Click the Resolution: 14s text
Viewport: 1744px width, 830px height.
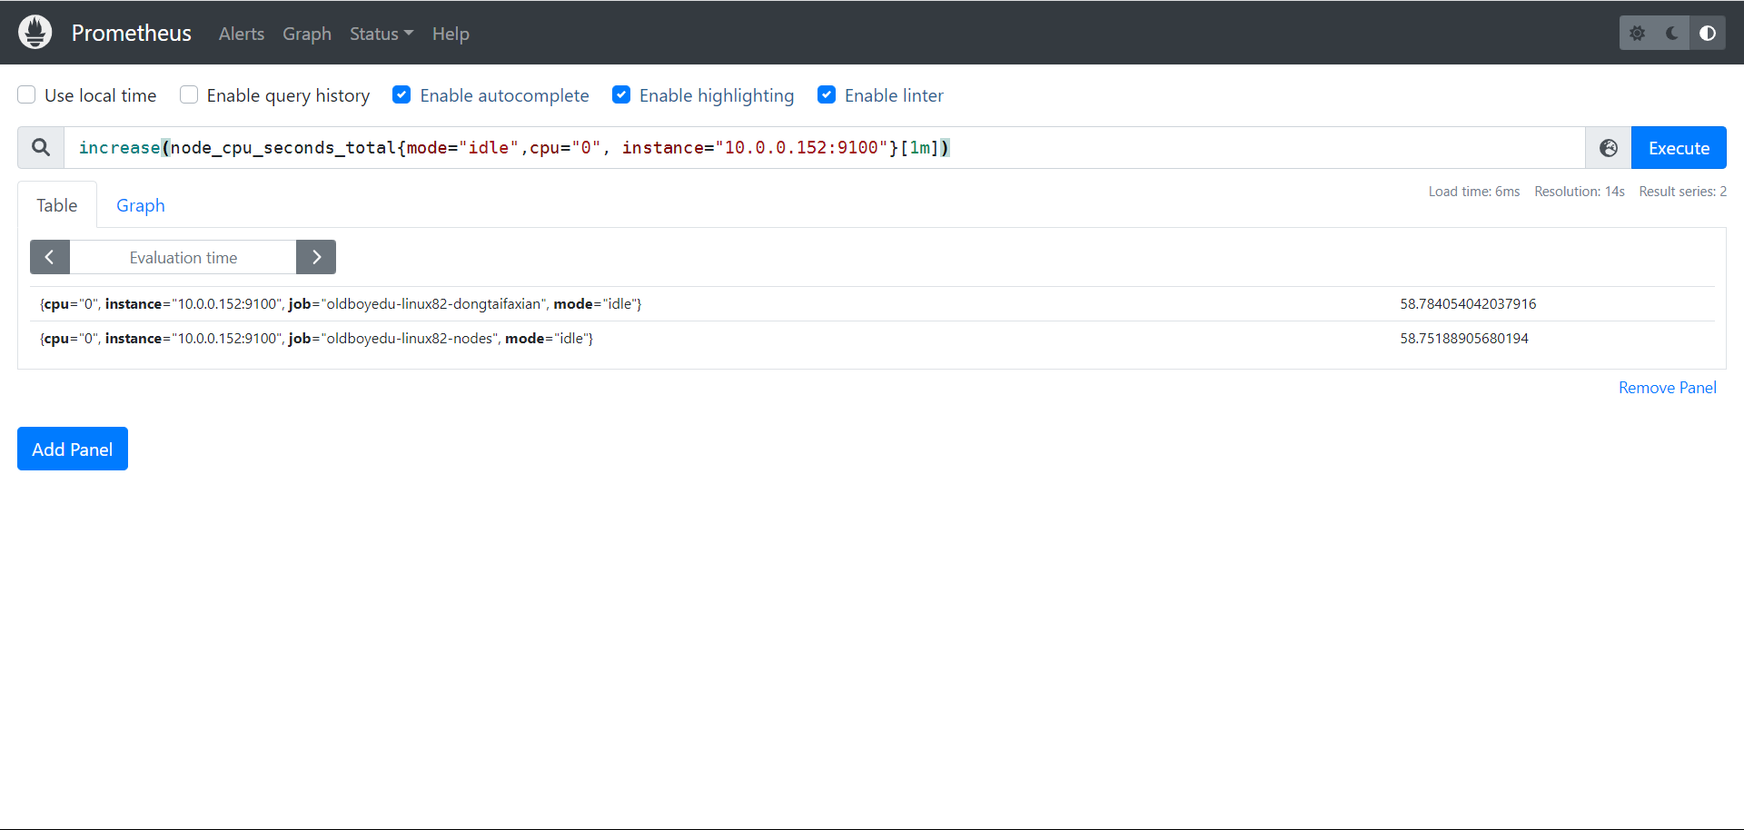point(1580,192)
